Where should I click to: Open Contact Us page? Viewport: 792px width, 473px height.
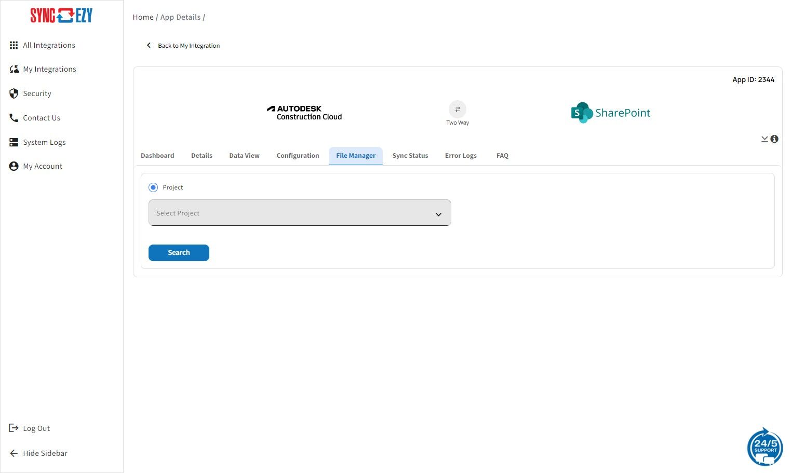(x=42, y=118)
